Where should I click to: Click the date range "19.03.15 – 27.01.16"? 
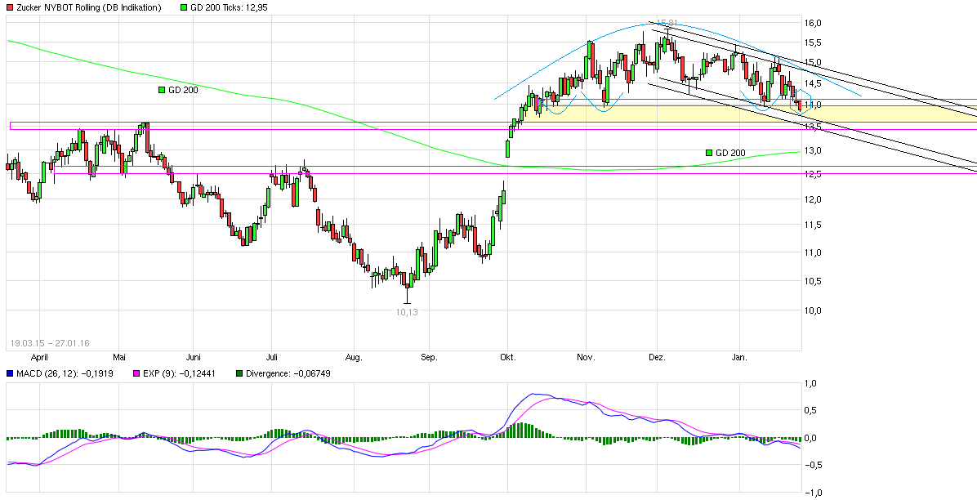pos(50,343)
